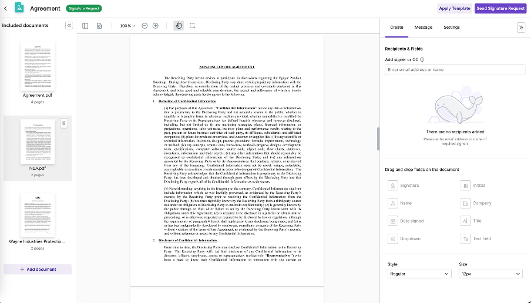
Task: Click the Add document button
Action: 38,269
